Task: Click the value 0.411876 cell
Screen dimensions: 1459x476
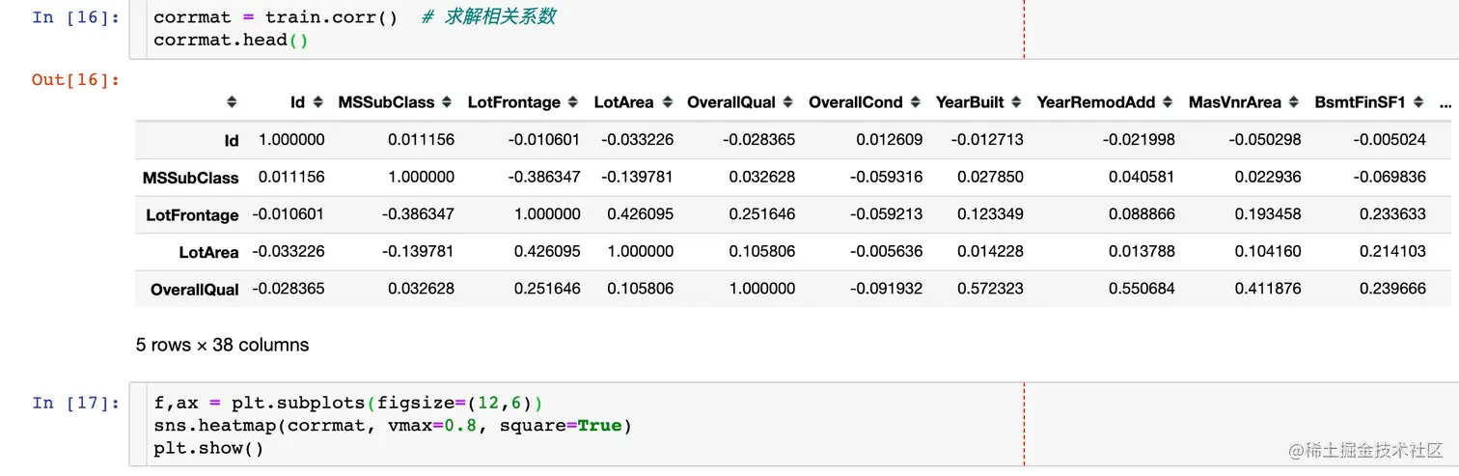Action: (1268, 289)
